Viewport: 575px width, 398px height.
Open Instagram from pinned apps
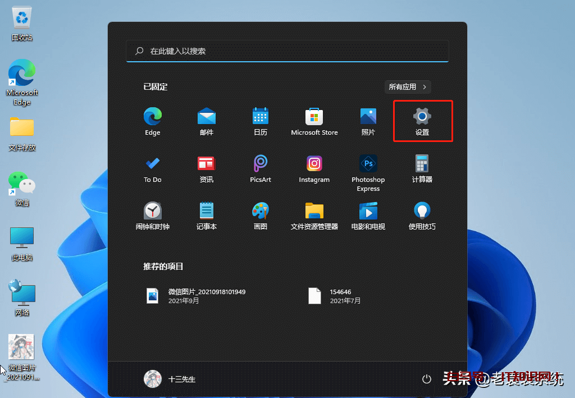click(x=314, y=169)
